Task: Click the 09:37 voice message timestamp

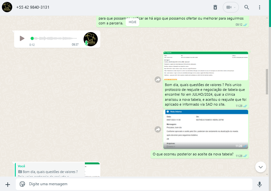Action: [75, 45]
